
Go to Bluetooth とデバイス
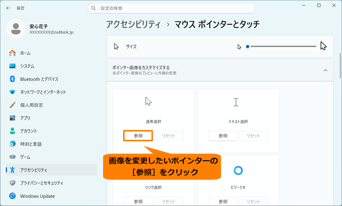(51, 79)
